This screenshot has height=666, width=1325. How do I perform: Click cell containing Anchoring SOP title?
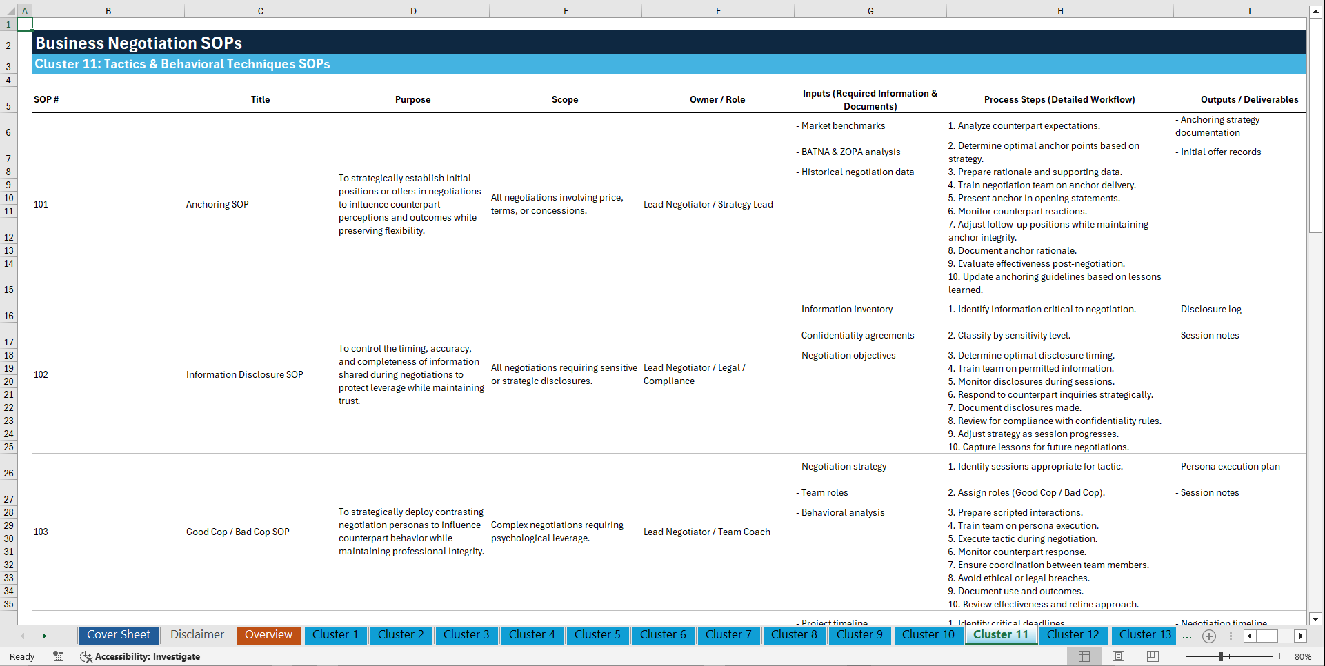[217, 204]
